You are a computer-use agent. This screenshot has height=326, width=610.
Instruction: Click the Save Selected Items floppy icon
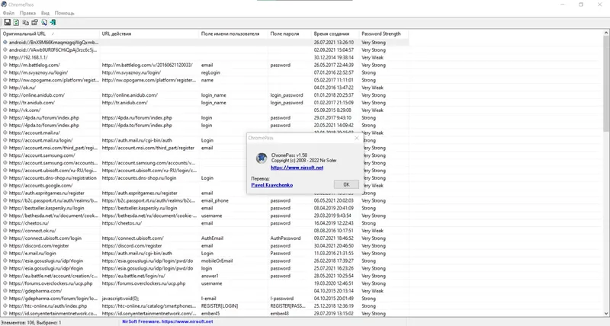(6, 23)
